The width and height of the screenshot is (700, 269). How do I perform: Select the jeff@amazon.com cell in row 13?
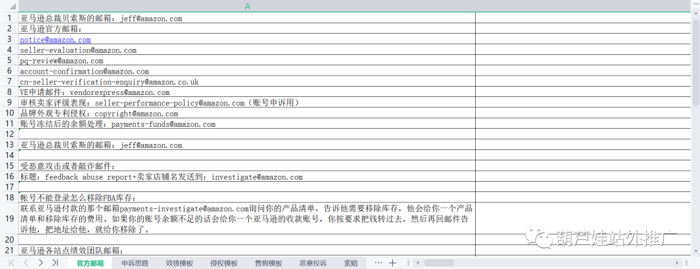click(x=248, y=145)
